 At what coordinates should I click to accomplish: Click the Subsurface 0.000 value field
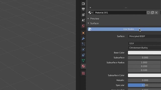[144, 58]
